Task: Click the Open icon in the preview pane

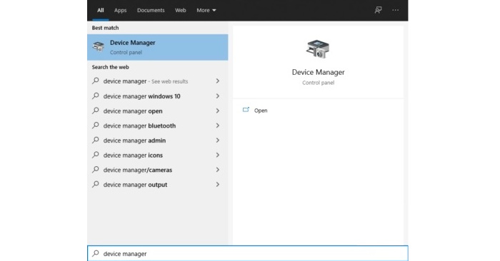Action: click(x=246, y=110)
